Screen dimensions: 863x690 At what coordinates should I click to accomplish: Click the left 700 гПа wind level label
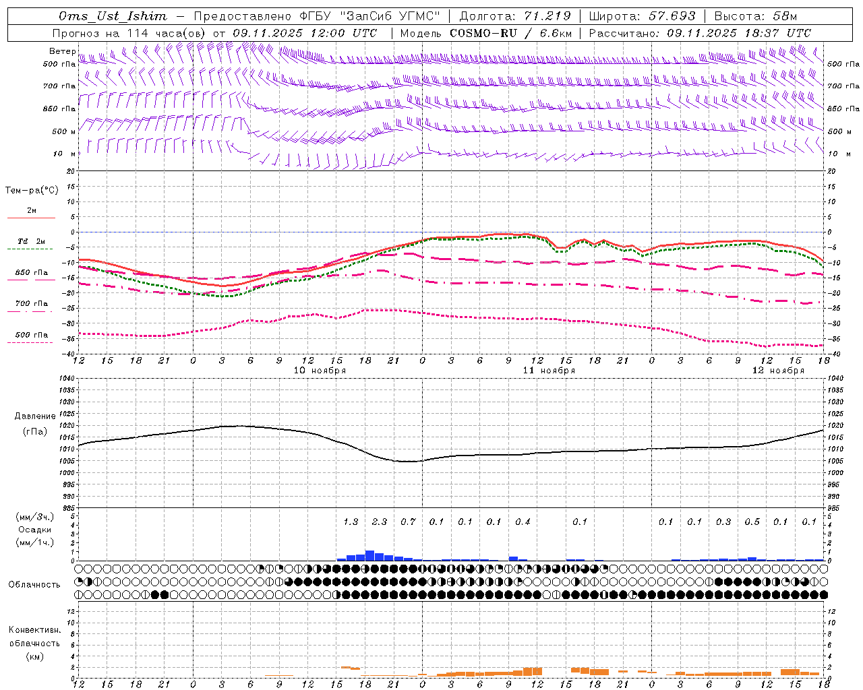tap(59, 86)
